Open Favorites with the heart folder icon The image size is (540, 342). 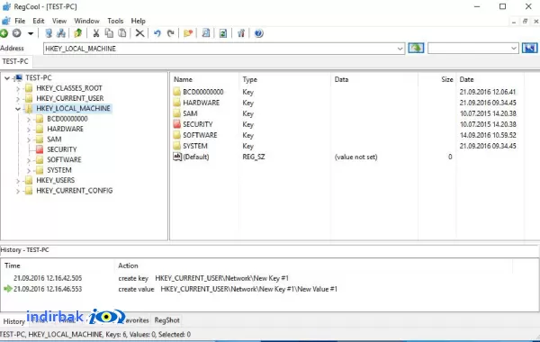(x=188, y=33)
